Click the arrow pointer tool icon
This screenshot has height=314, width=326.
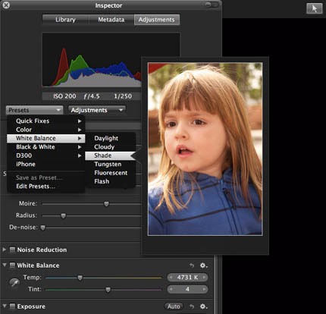click(315, 8)
